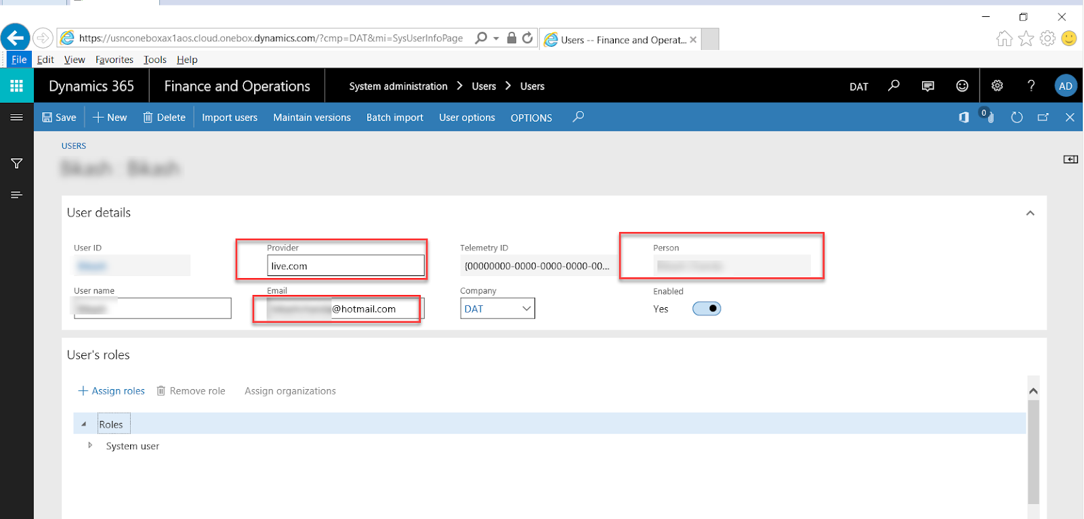Open the Dynamics 365 app launcher grid
This screenshot has width=1084, height=519.
(17, 86)
